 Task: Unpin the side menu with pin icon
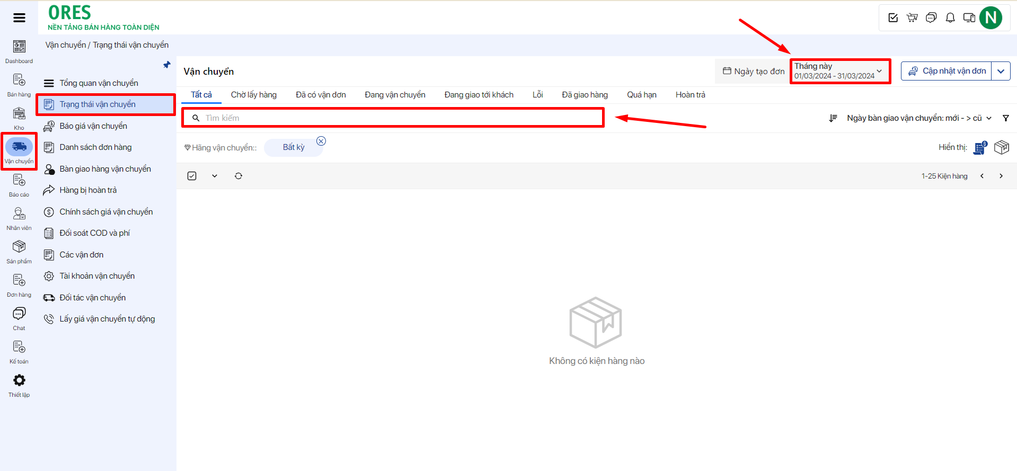(167, 65)
